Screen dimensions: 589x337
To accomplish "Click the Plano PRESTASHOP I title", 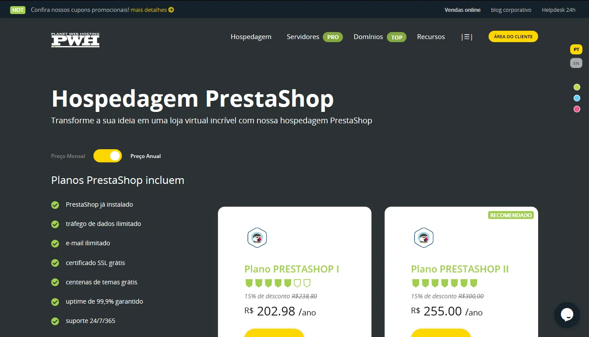I will point(292,269).
